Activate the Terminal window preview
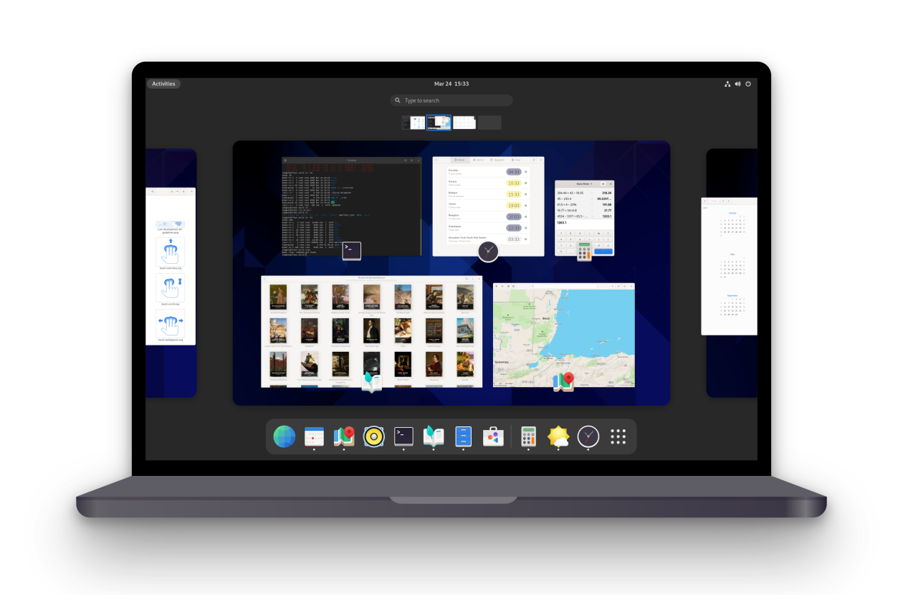Image resolution: width=903 pixels, height=602 pixels. tap(352, 206)
